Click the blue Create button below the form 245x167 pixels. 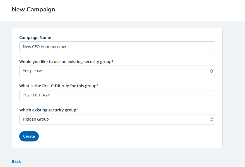[x=29, y=136]
